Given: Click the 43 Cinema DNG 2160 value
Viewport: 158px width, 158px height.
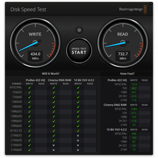Looking at the screenshot, I should coord(134,125).
